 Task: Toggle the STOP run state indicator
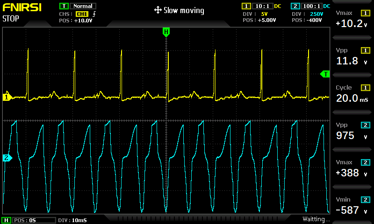pos(11,19)
